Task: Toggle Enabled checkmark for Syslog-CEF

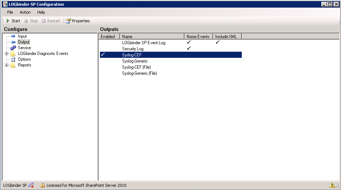Action: tap(103, 54)
